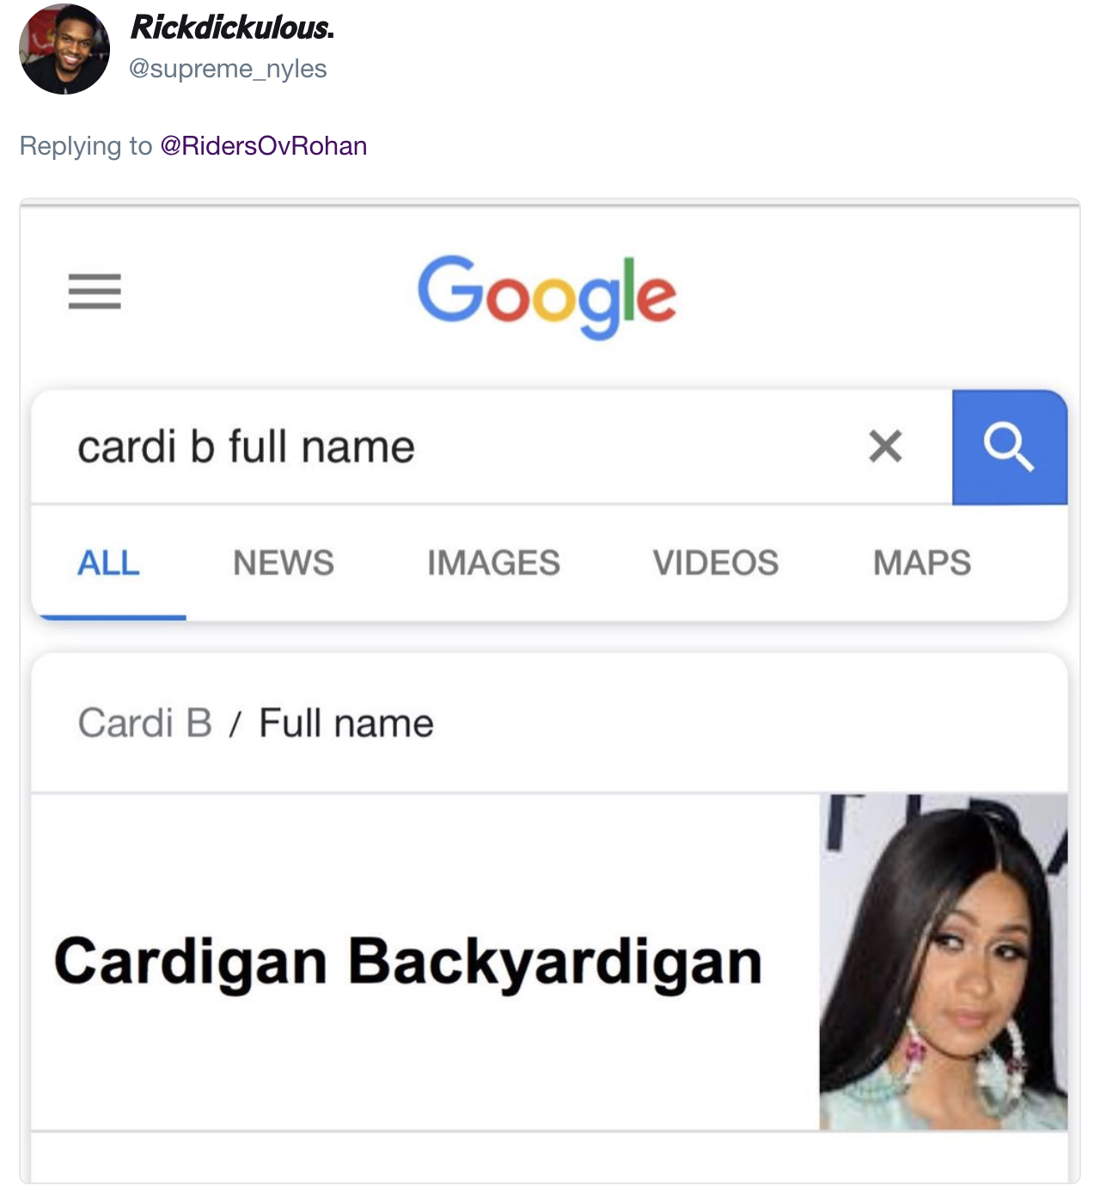Open Rickdickulous profile avatar

pos(64,49)
